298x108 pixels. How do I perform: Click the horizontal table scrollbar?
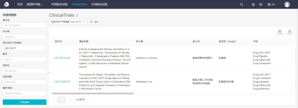(93, 93)
